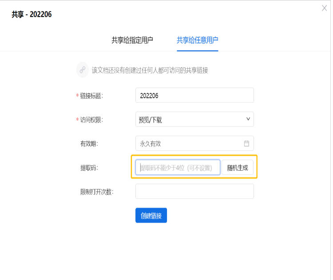Open the 访问权限 dropdown showing 预览/下载
This screenshot has height=280, width=333.
tap(194, 119)
